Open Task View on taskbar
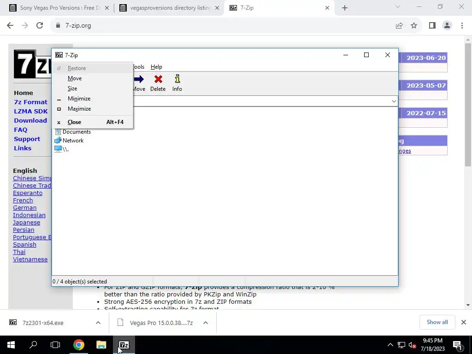This screenshot has width=472, height=354. [x=55, y=345]
